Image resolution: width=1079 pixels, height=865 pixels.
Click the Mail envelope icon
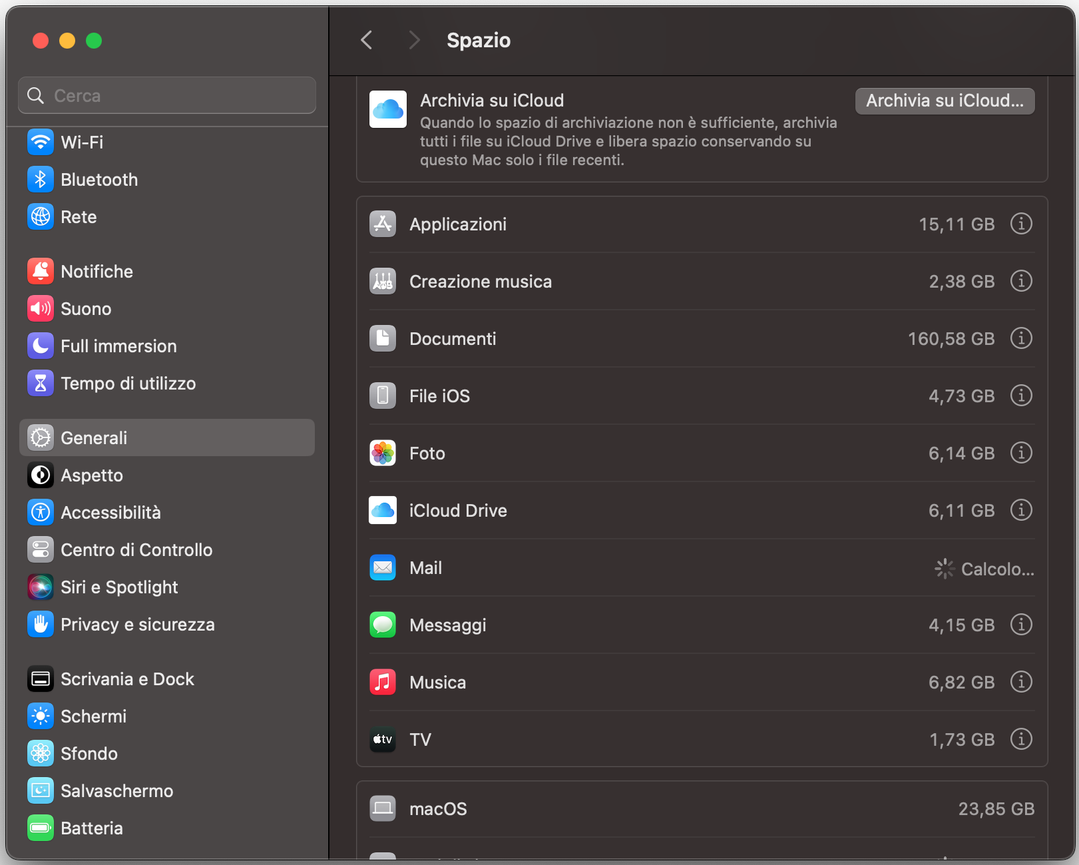[x=383, y=567]
